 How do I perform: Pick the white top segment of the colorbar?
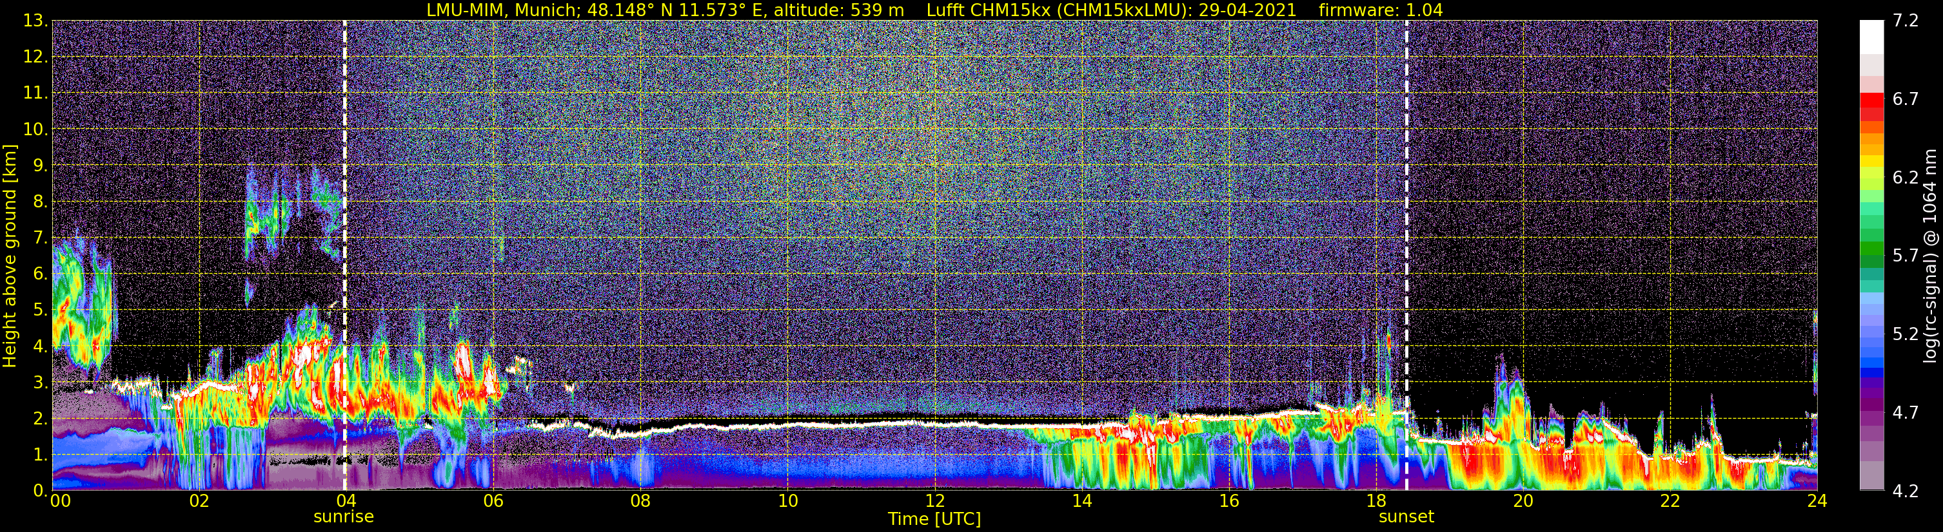tap(1871, 37)
